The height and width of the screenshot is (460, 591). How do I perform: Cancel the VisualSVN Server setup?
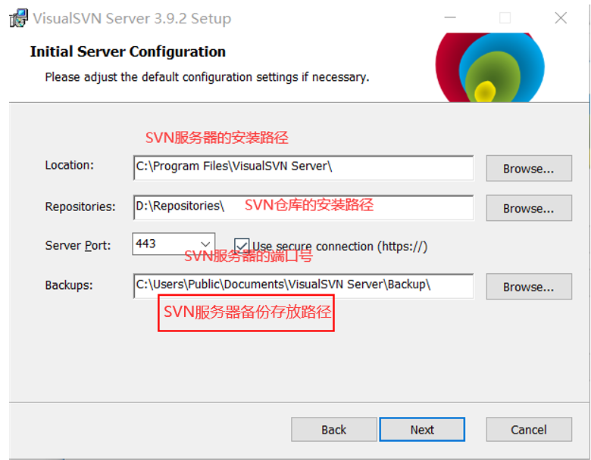coord(529,429)
